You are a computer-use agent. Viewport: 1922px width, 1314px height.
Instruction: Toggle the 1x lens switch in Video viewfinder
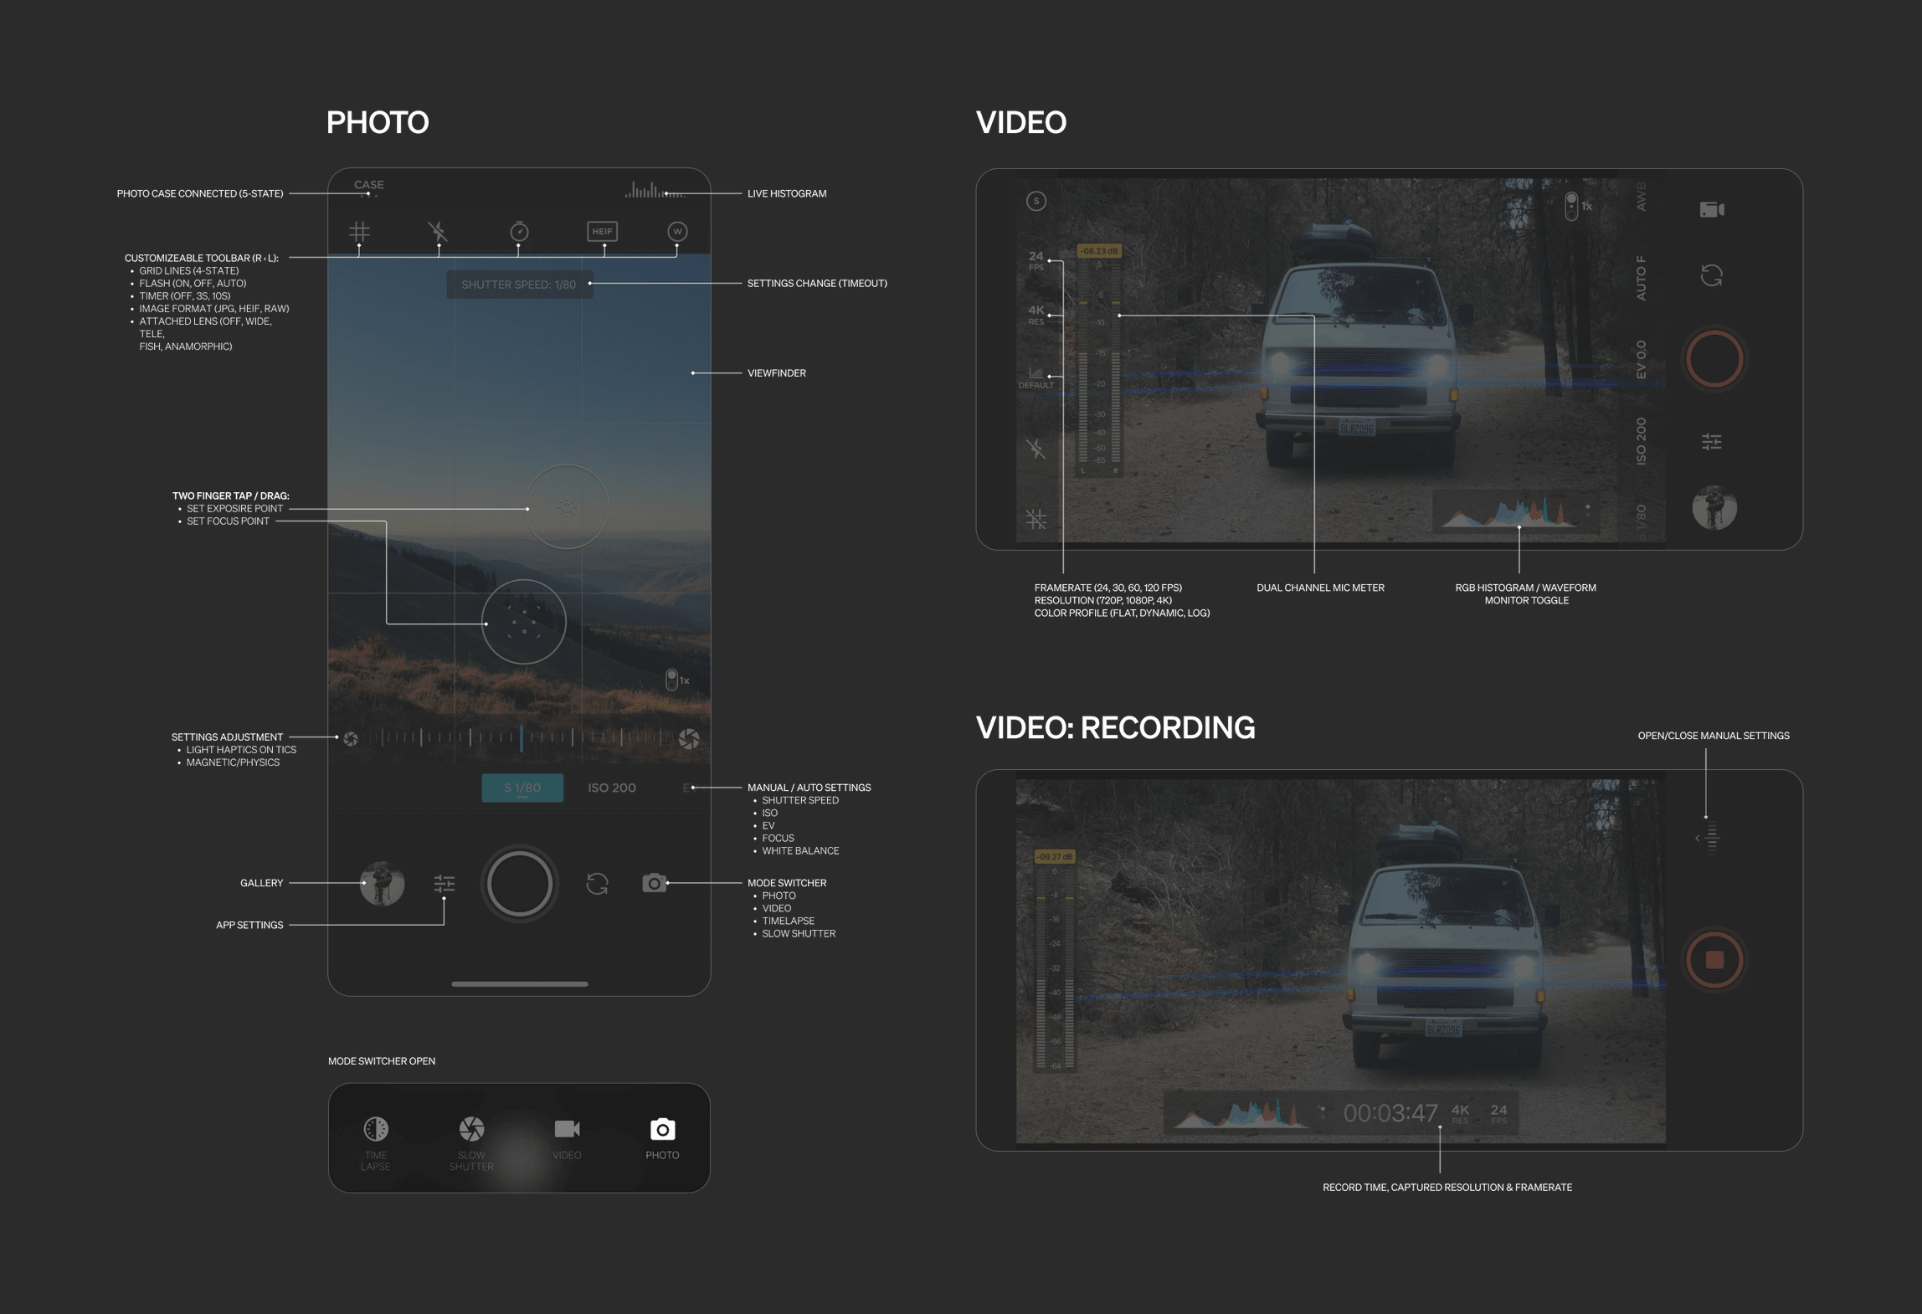coord(1578,206)
